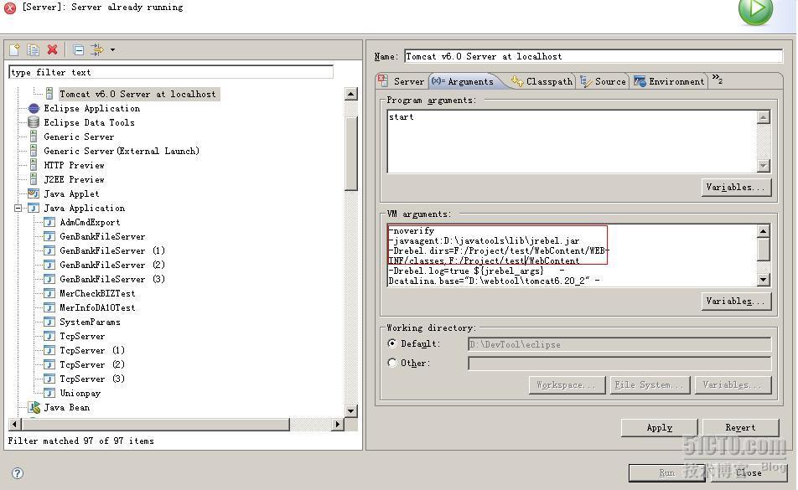Click the Program arguments text area
Viewport: 798px width, 490px height.
click(x=573, y=142)
